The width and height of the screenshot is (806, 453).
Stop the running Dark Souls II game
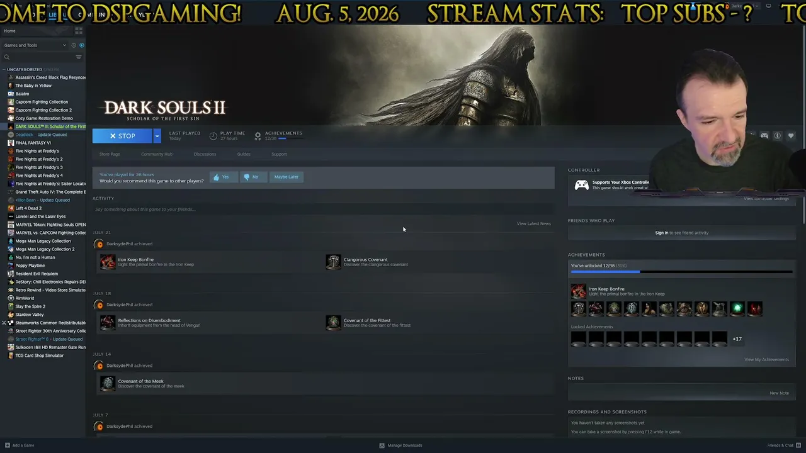point(123,136)
